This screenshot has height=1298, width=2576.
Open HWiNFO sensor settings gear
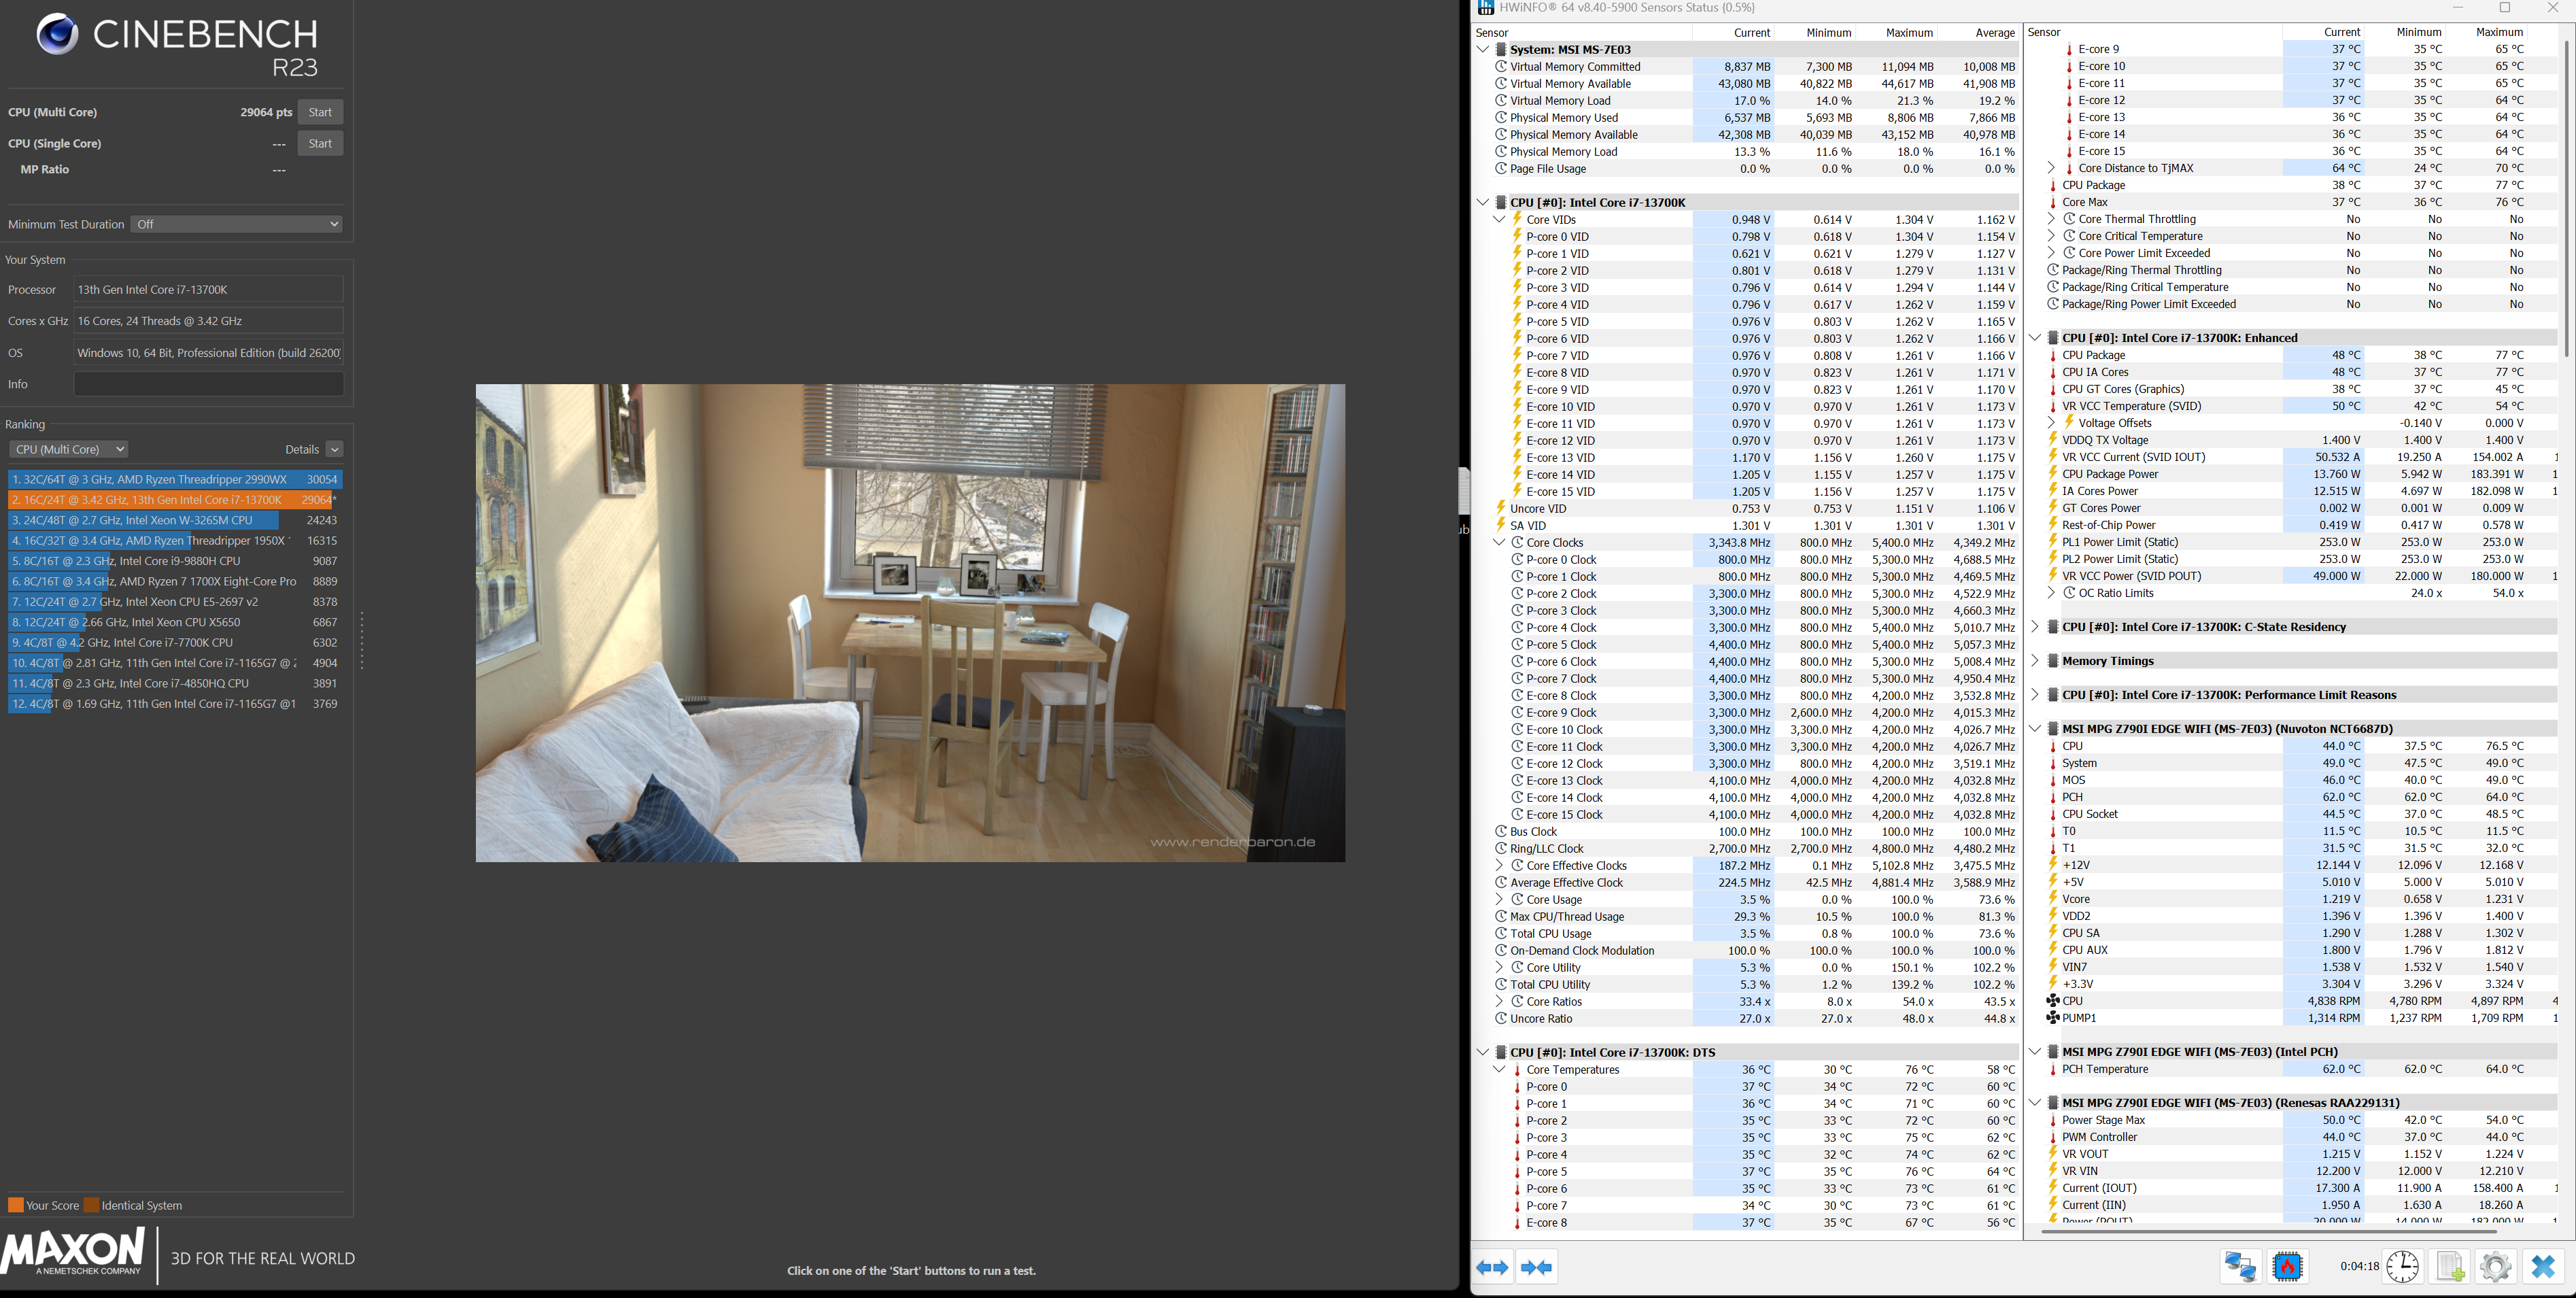[2495, 1267]
